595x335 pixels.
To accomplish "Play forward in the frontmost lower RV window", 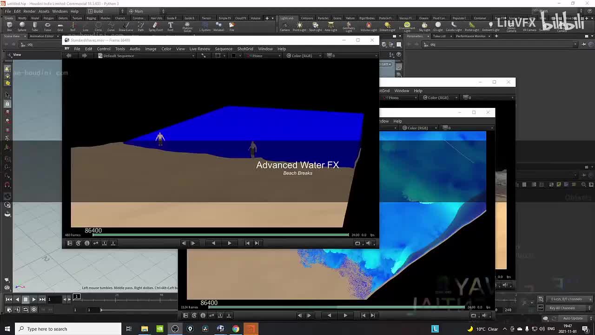I will click(x=345, y=315).
